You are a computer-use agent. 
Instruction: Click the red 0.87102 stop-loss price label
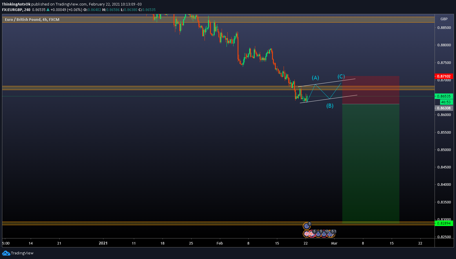[x=444, y=76]
